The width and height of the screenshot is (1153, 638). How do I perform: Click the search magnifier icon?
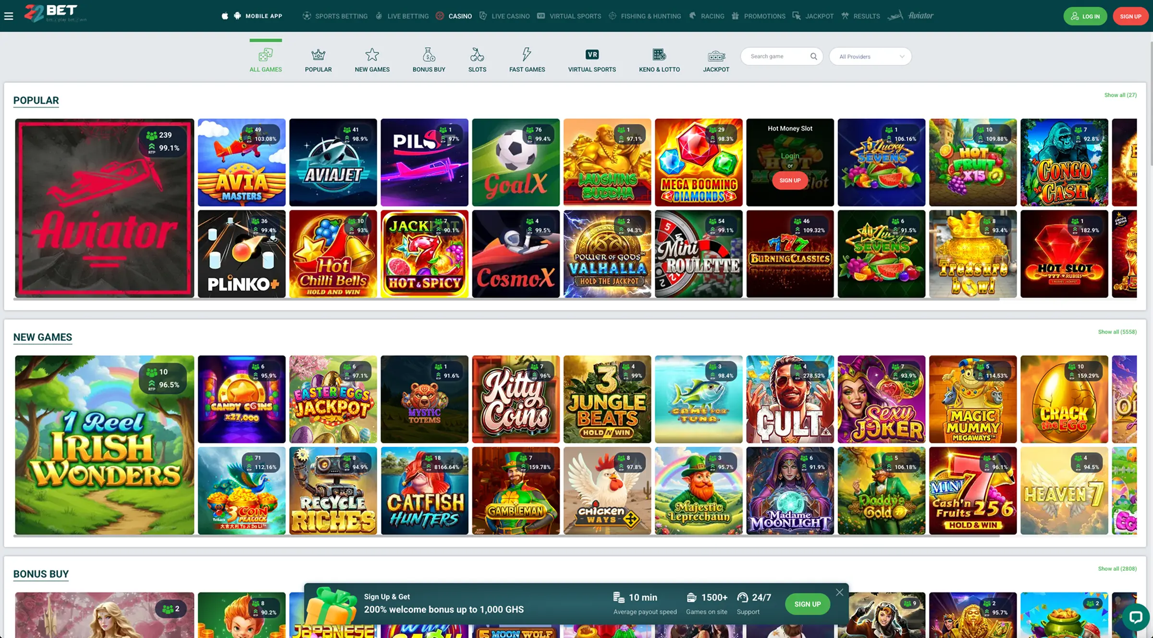(813, 56)
